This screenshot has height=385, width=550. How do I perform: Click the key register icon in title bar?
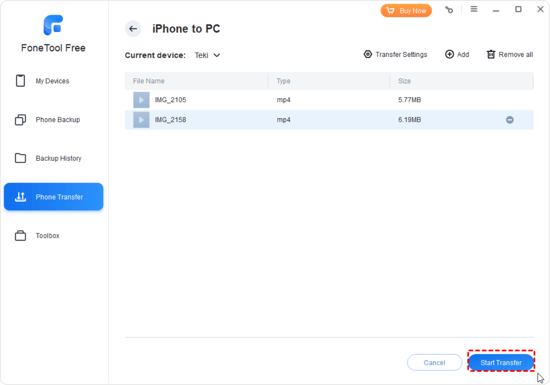click(x=449, y=10)
